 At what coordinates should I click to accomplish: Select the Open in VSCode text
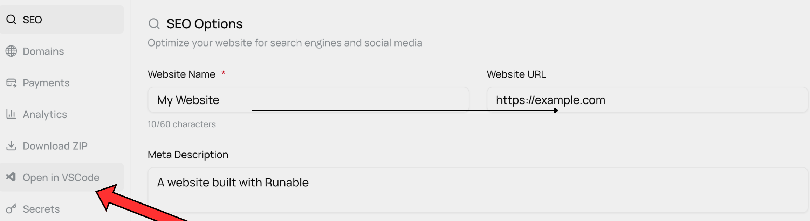click(61, 178)
